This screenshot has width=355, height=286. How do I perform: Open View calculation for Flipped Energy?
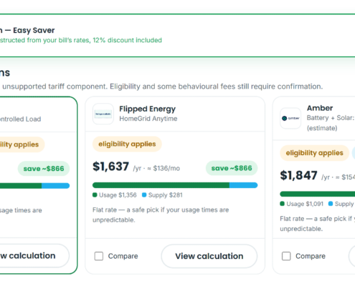coord(209,256)
